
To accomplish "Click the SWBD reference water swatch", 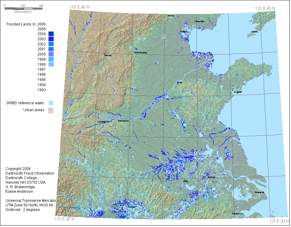I will point(51,103).
